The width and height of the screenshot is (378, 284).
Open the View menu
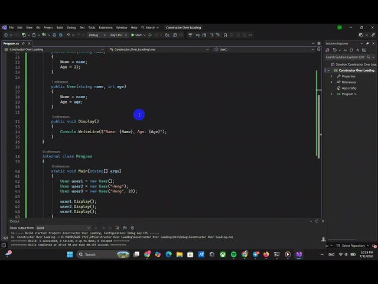tap(29, 28)
